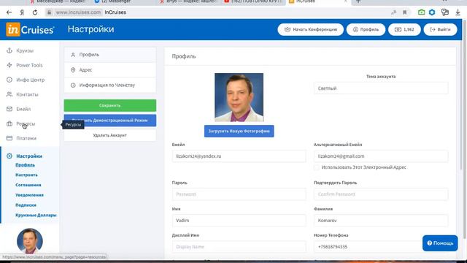Open Круизы from the sidebar
This screenshot has height=263, width=467.
coord(25,50)
